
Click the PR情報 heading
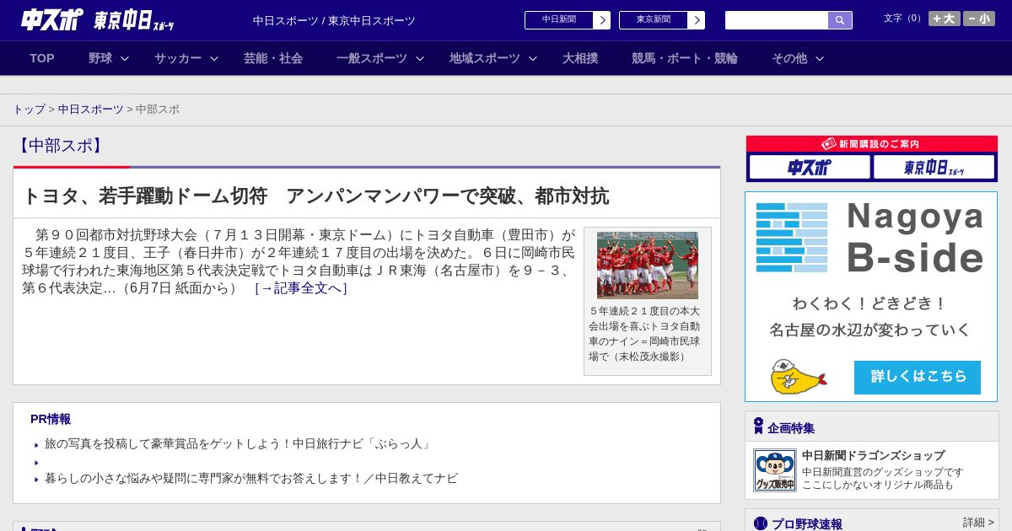click(x=51, y=419)
